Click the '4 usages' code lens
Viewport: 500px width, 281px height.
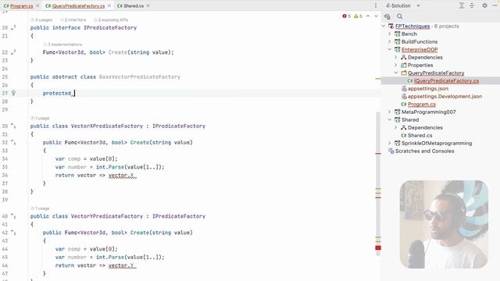(x=41, y=20)
